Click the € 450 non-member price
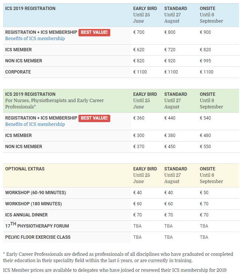This screenshot has height=274, width=242. pyautogui.click(x=170, y=147)
